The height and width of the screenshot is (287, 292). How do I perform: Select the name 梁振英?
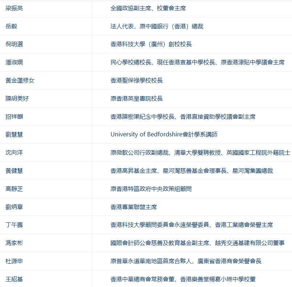click(14, 8)
